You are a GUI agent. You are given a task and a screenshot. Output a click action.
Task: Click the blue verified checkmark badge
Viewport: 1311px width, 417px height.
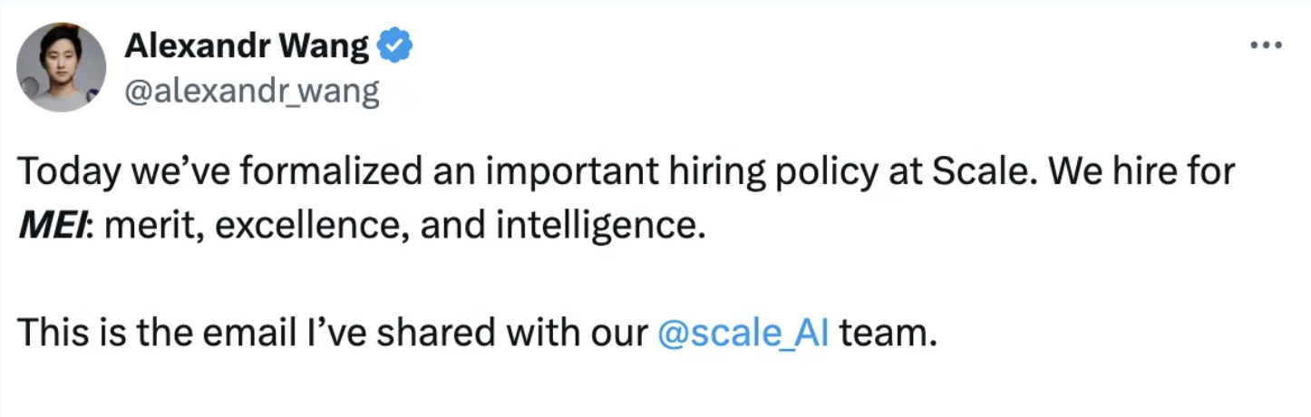(x=394, y=45)
